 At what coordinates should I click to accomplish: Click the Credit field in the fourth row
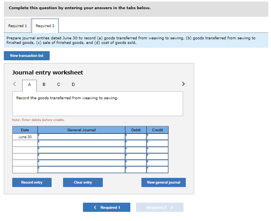(157, 156)
